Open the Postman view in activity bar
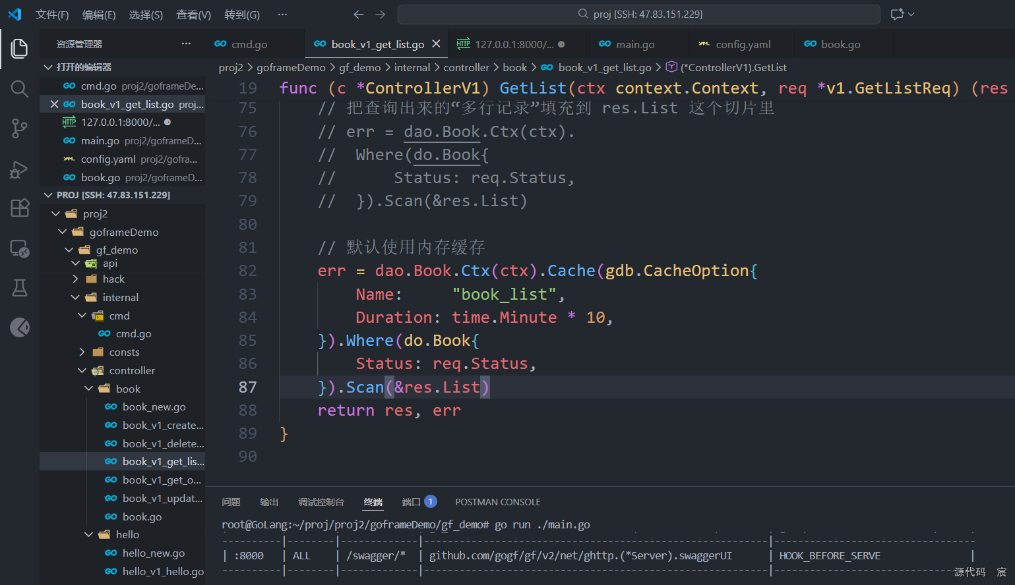Viewport: 1015px width, 585px height. coord(20,327)
